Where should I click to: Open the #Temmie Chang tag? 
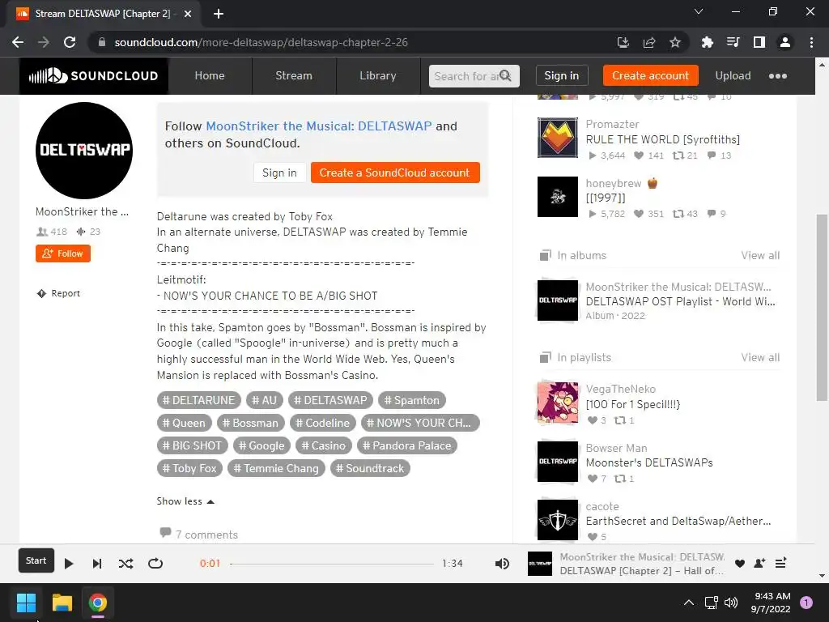tap(276, 468)
